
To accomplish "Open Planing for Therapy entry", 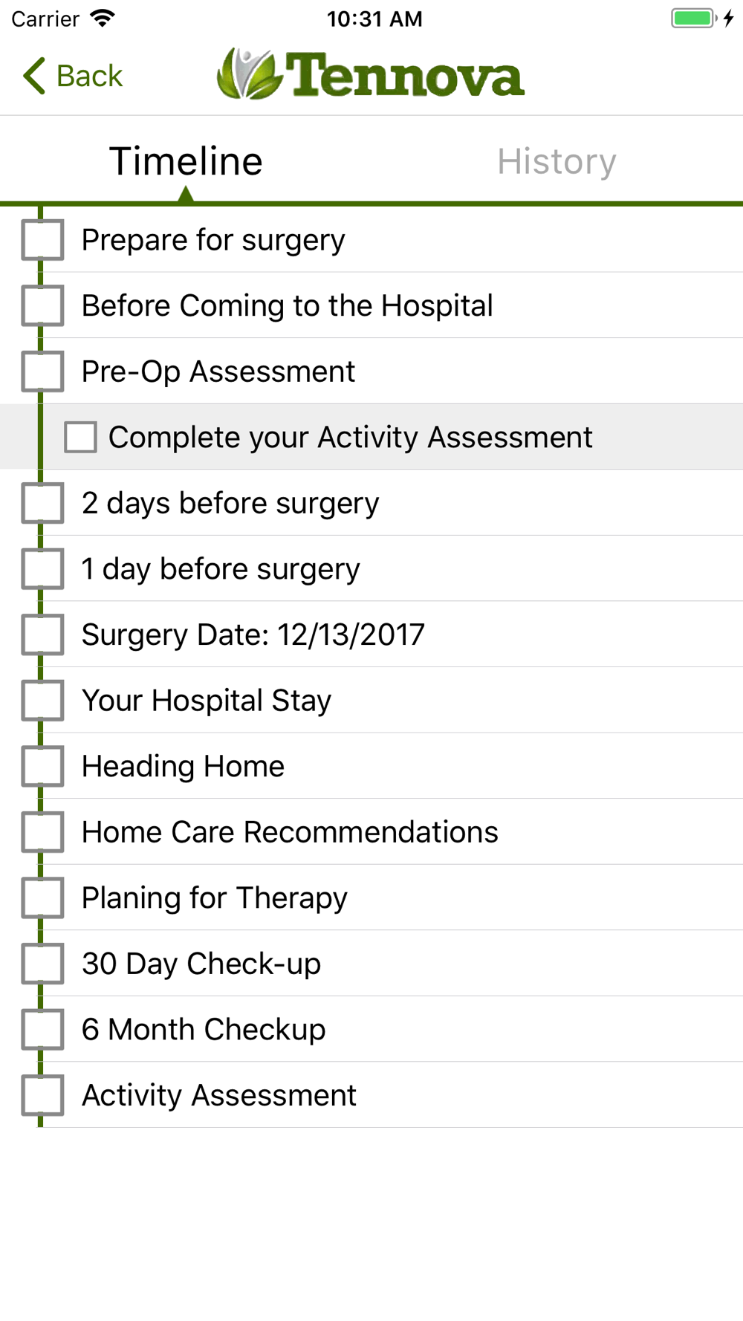I will [214, 898].
